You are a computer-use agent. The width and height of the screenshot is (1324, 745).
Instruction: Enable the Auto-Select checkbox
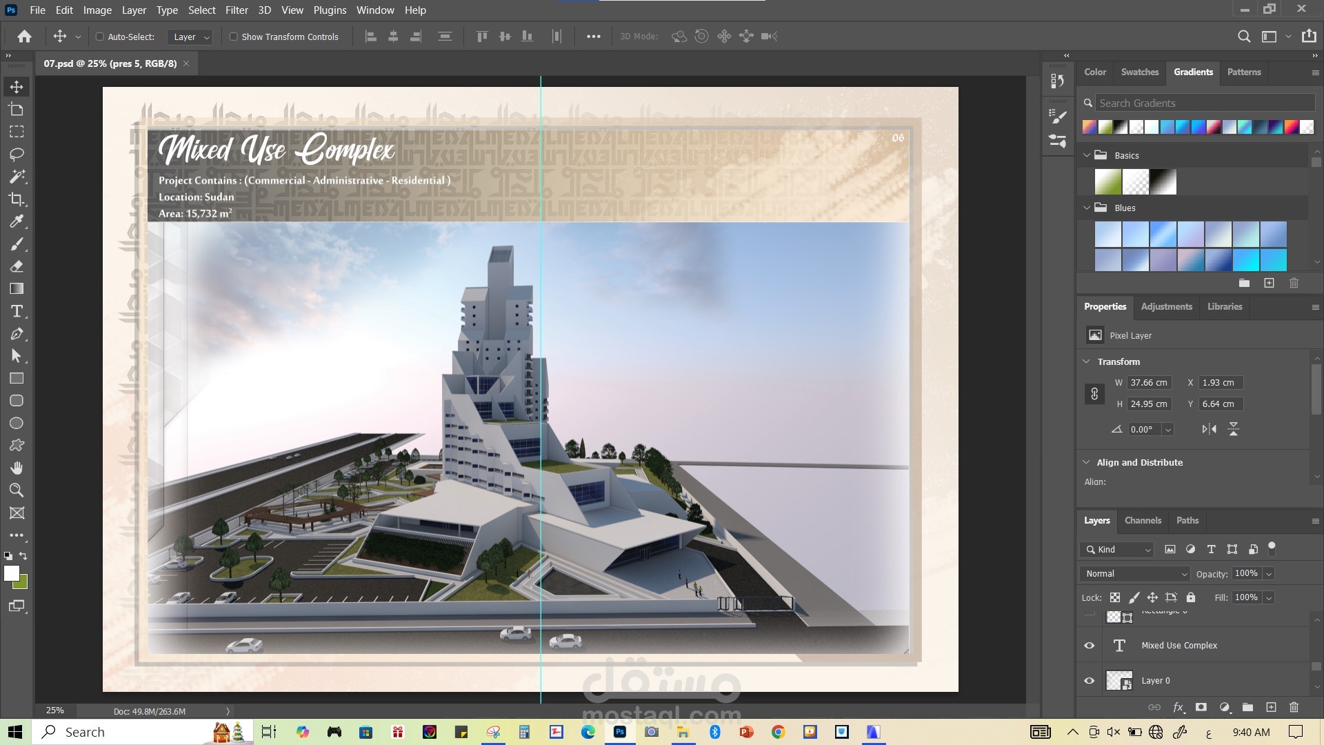click(99, 37)
